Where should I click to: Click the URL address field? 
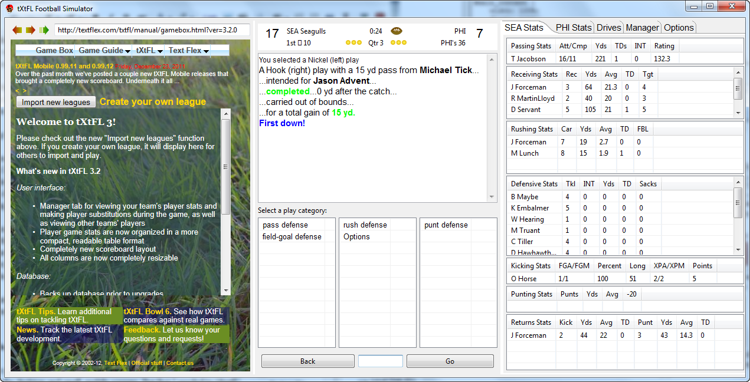pos(152,30)
